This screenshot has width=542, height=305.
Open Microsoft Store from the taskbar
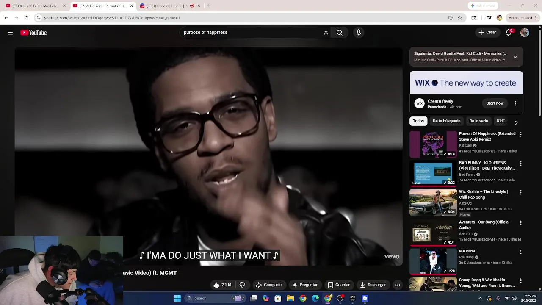(x=278, y=298)
